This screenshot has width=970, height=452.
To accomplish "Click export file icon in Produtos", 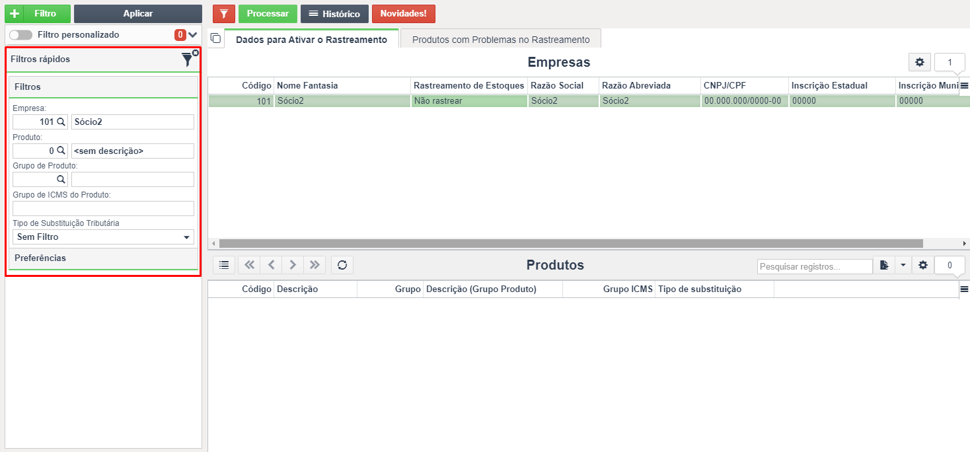I will [x=884, y=265].
